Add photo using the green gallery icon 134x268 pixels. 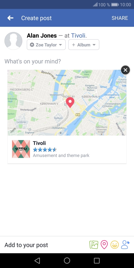[x=94, y=245]
